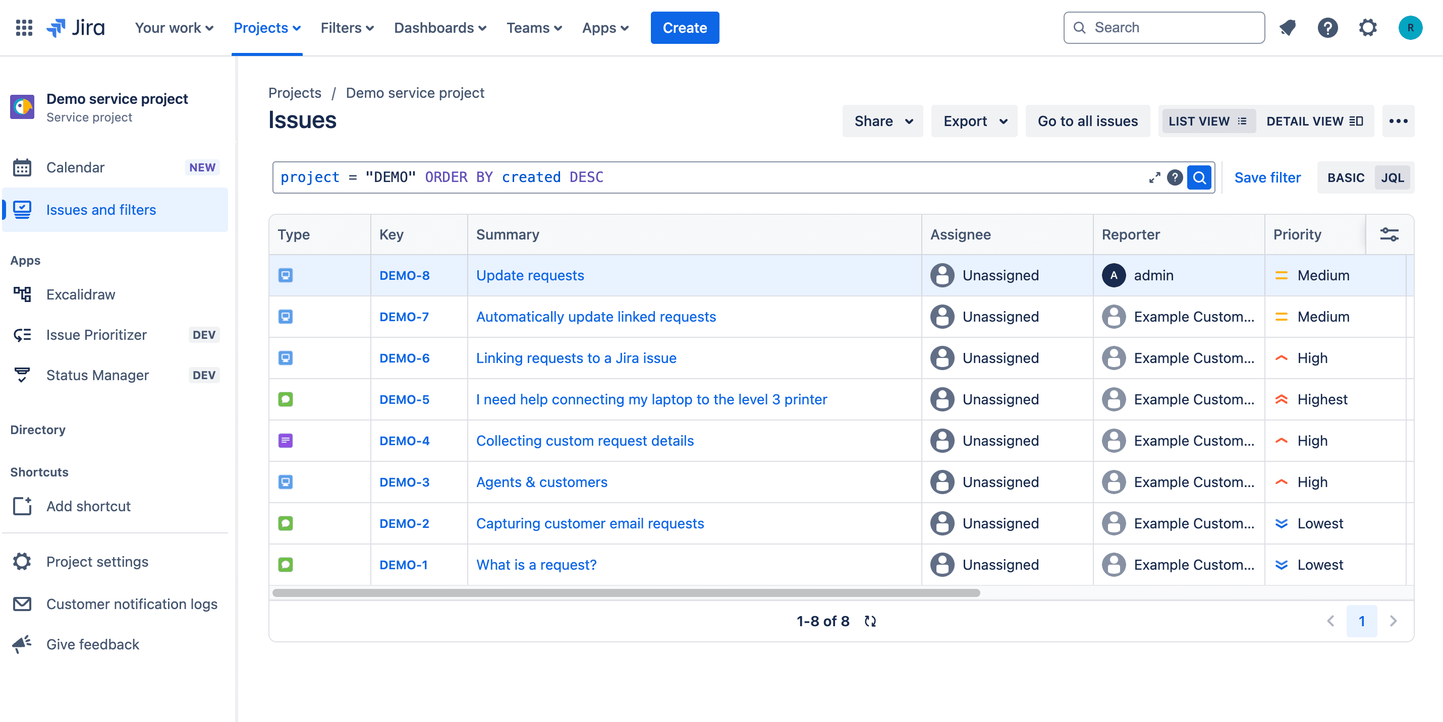Click the Calendar icon in the sidebar
Viewport: 1443px width, 722px height.
[22, 167]
